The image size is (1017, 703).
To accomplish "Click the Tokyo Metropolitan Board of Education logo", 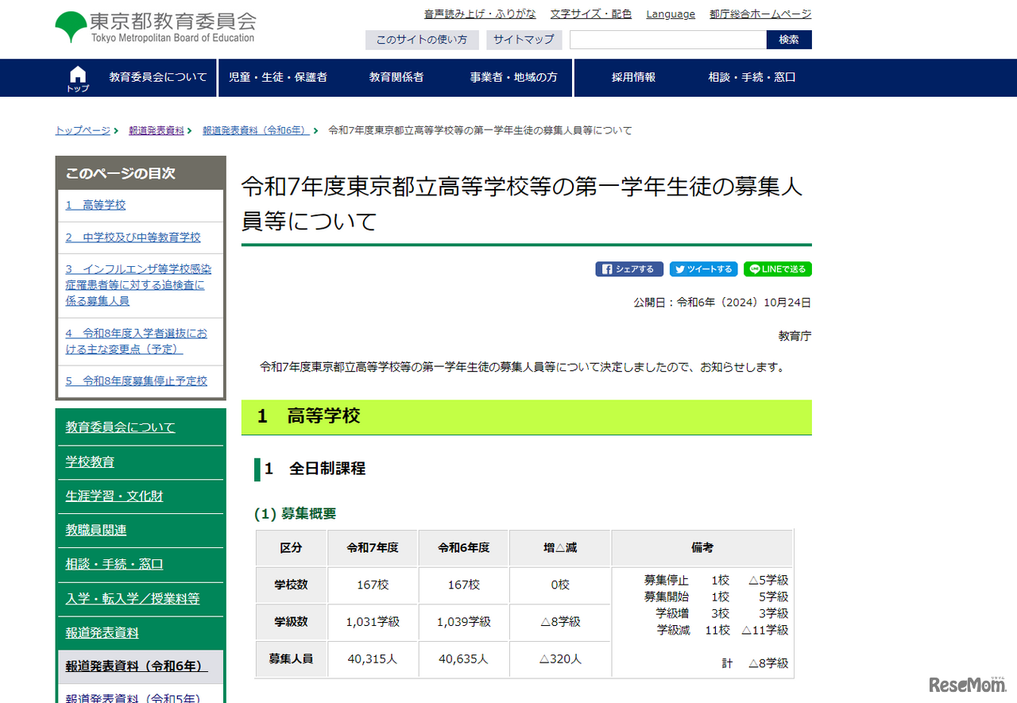I will click(156, 26).
